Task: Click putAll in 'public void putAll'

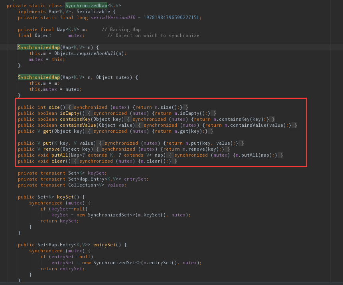Action: point(60,155)
